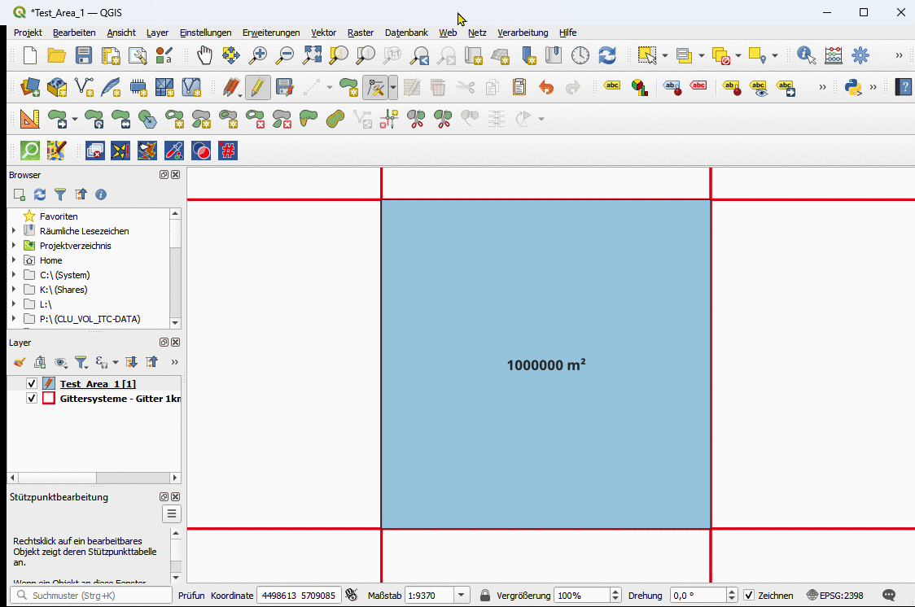Click the Zoom In magnifier tool

[258, 55]
